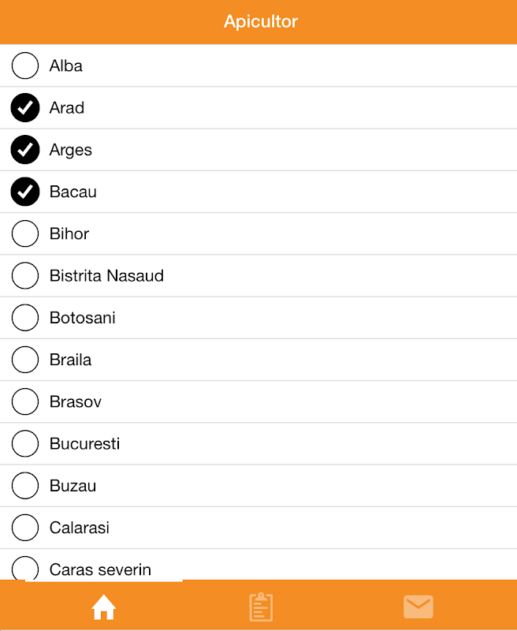Click the Bistrita Nasaud list label
Image resolution: width=517 pixels, height=631 pixels.
(x=106, y=276)
